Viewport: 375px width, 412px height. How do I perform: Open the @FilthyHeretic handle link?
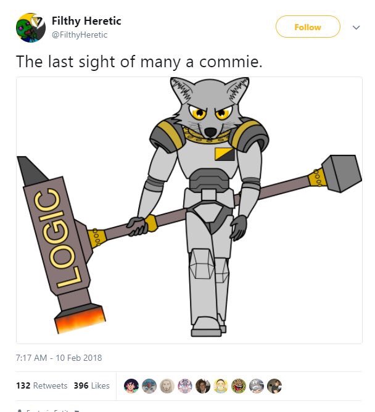point(80,35)
